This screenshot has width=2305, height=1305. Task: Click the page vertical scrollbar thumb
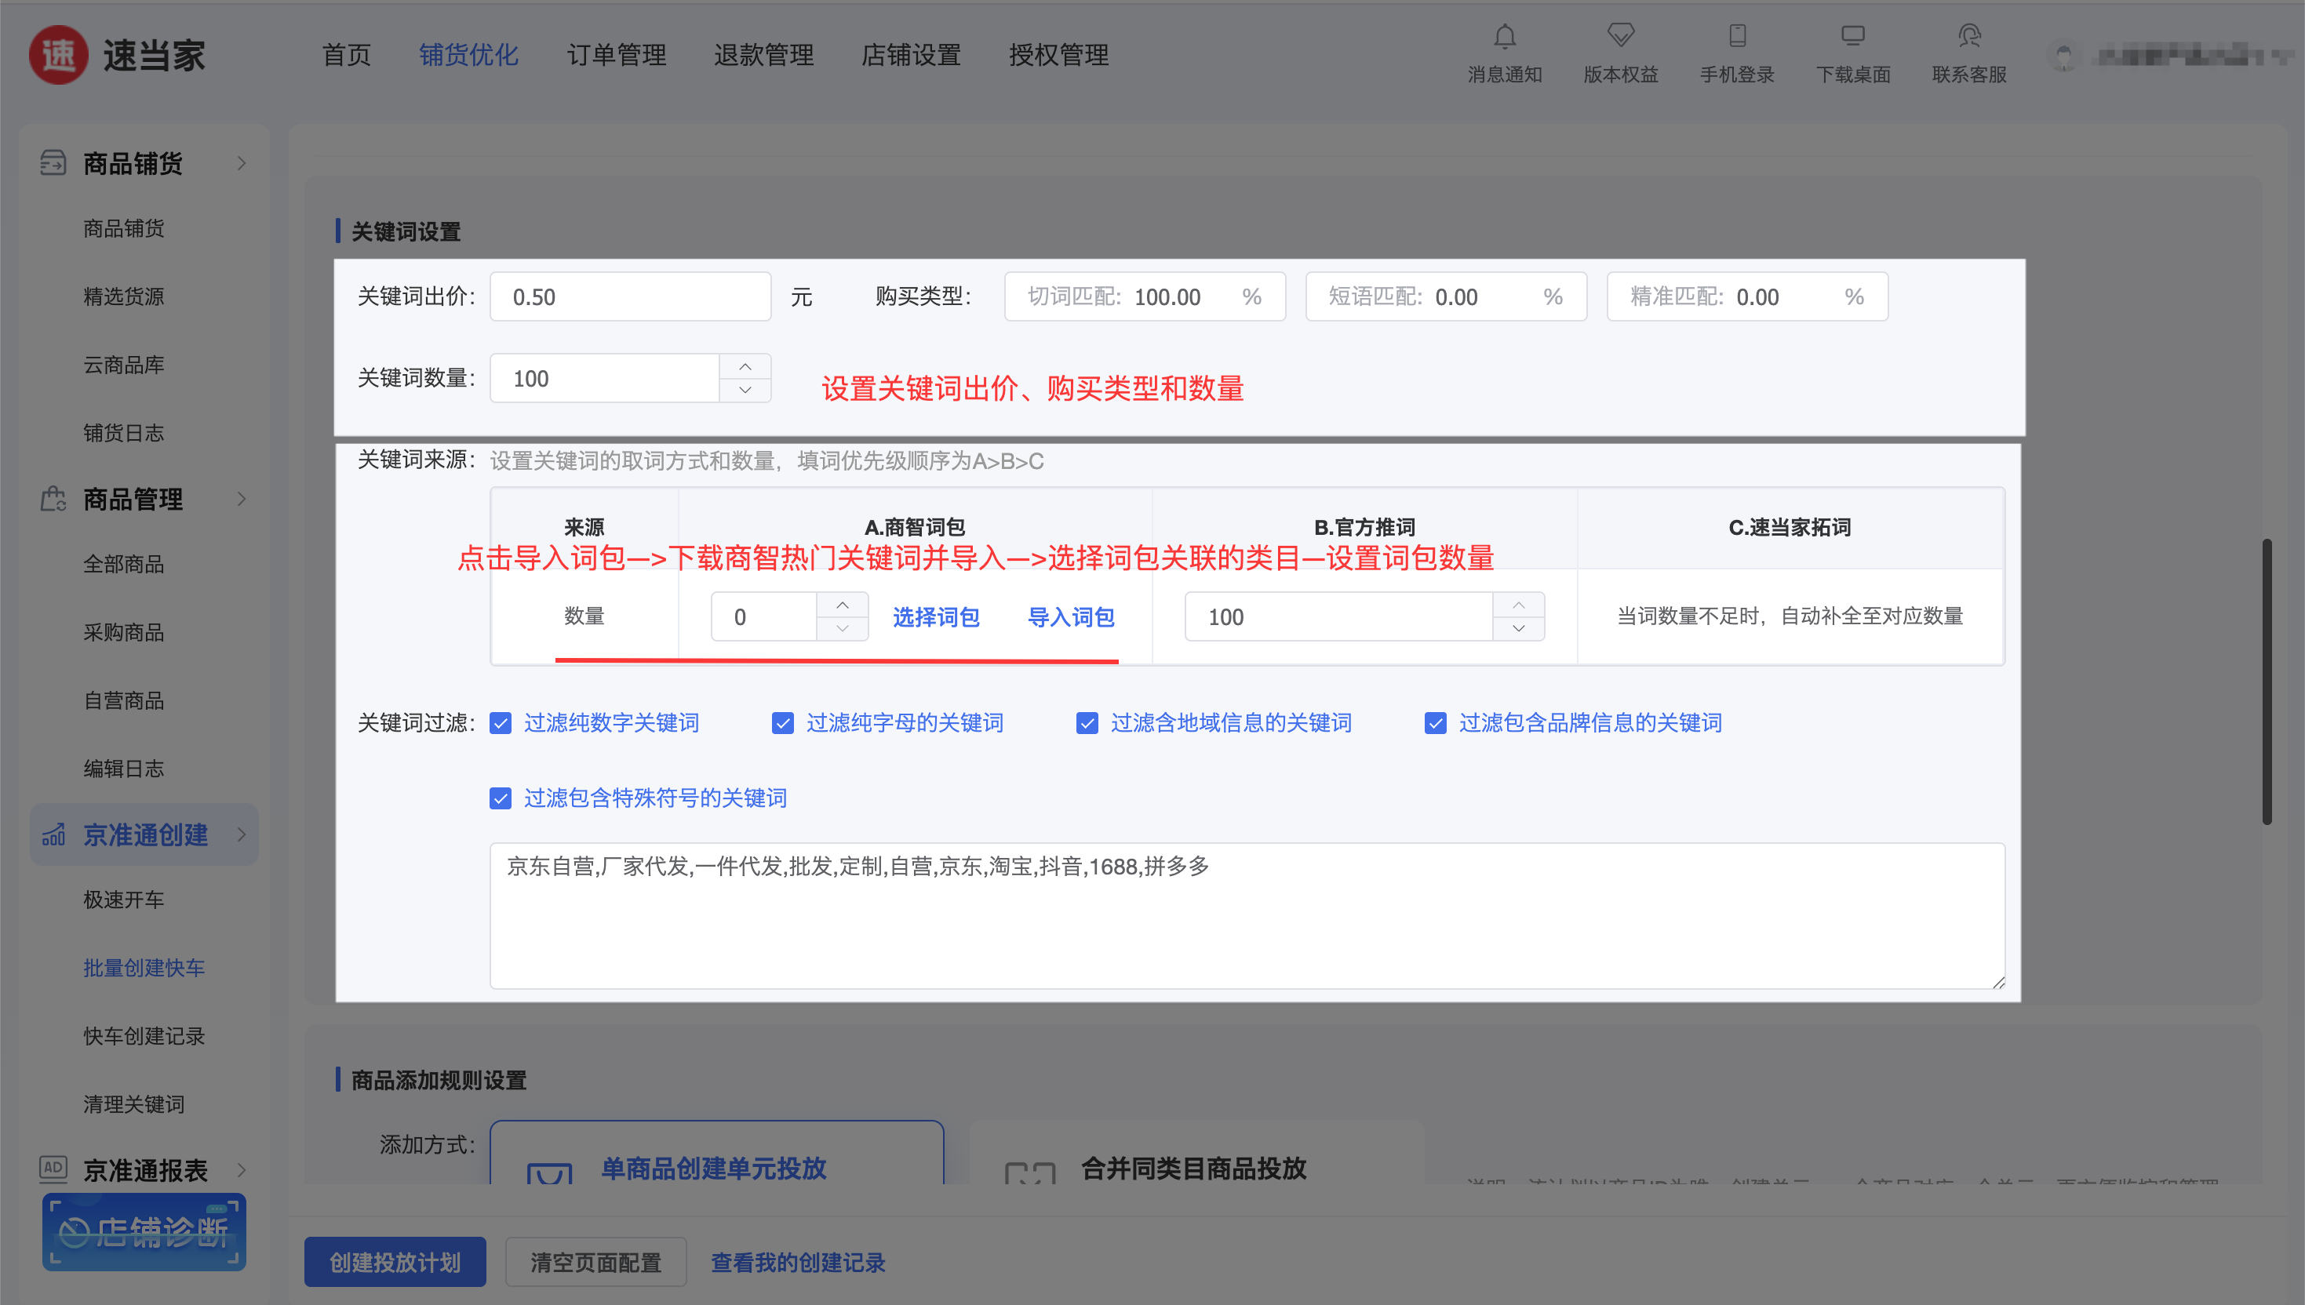[2266, 682]
